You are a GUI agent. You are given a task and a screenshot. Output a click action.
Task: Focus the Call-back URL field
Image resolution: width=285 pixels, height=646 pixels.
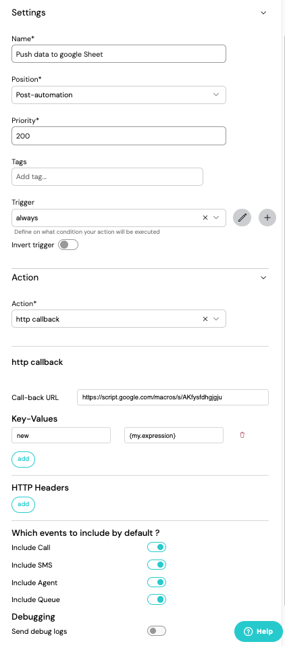[x=173, y=397]
